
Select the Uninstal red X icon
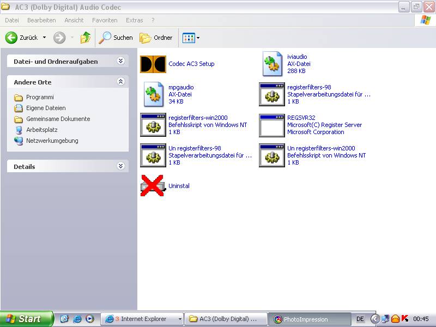153,186
